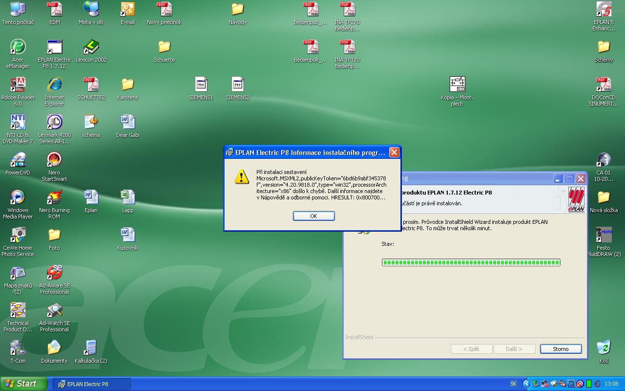The width and height of the screenshot is (625, 391).
Task: Select the INA TP170 PDF icon
Action: click(x=347, y=54)
